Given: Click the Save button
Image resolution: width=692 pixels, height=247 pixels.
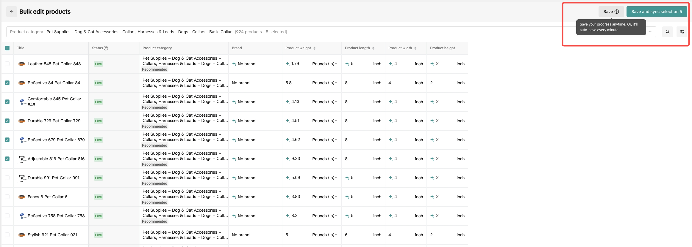Looking at the screenshot, I should [611, 12].
